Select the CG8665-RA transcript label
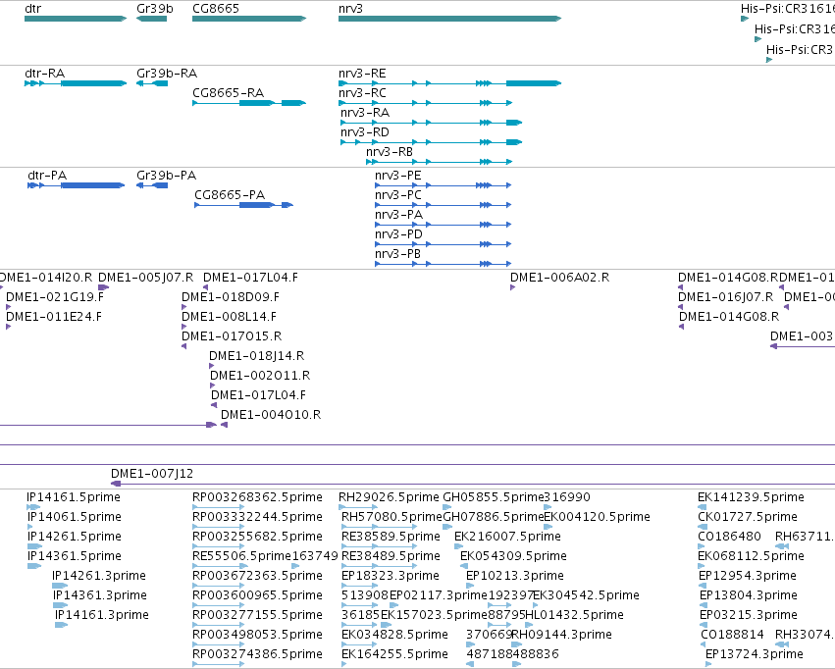This screenshot has width=835, height=669. (228, 92)
